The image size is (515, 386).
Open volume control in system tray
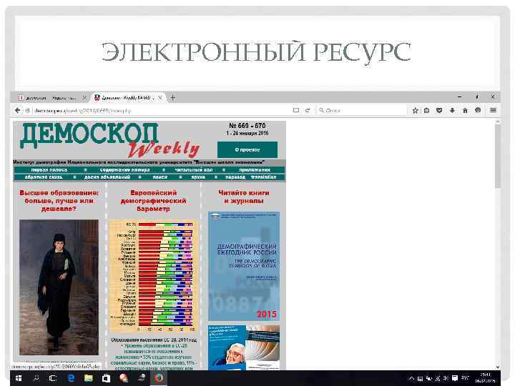click(446, 378)
